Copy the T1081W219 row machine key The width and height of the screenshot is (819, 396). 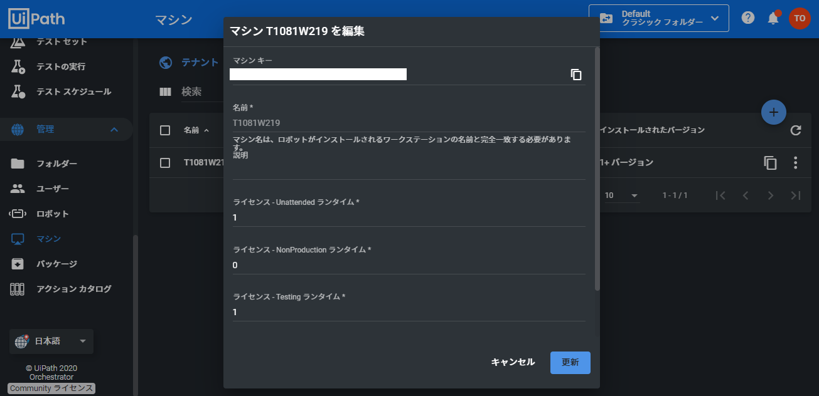click(x=771, y=163)
